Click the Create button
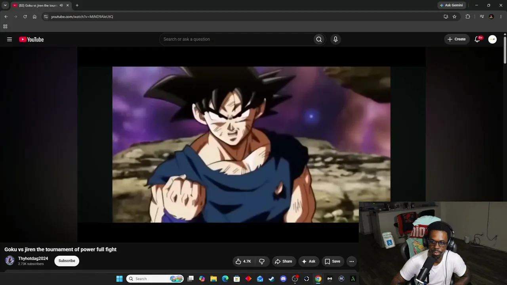Viewport: 507px width, 285px height. [457, 39]
